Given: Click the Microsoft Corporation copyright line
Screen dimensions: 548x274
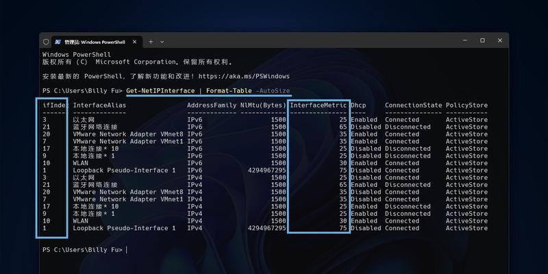Looking at the screenshot, I should point(138,62).
